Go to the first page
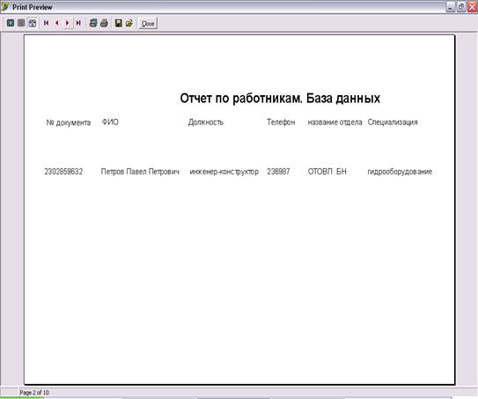 click(x=47, y=23)
